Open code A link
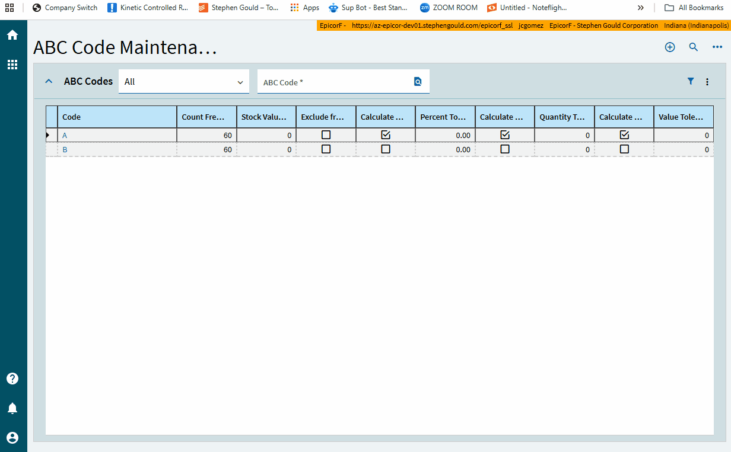The height and width of the screenshot is (452, 731). click(x=65, y=136)
